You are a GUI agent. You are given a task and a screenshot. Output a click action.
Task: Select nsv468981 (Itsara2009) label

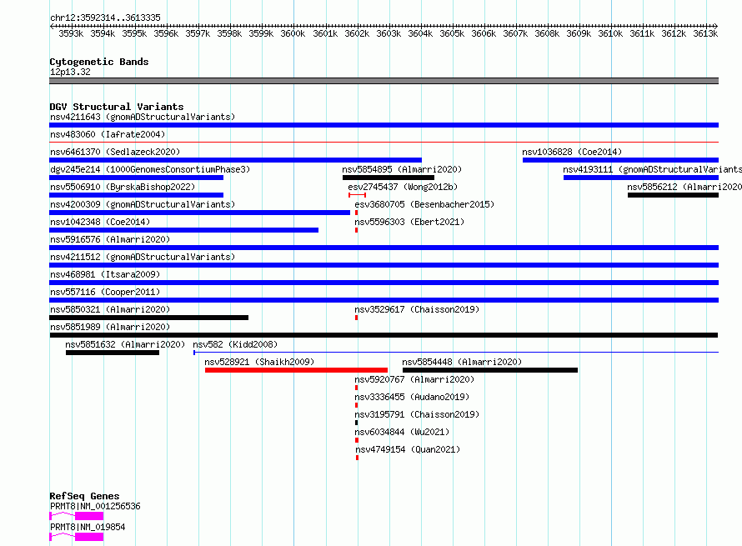coord(105,274)
